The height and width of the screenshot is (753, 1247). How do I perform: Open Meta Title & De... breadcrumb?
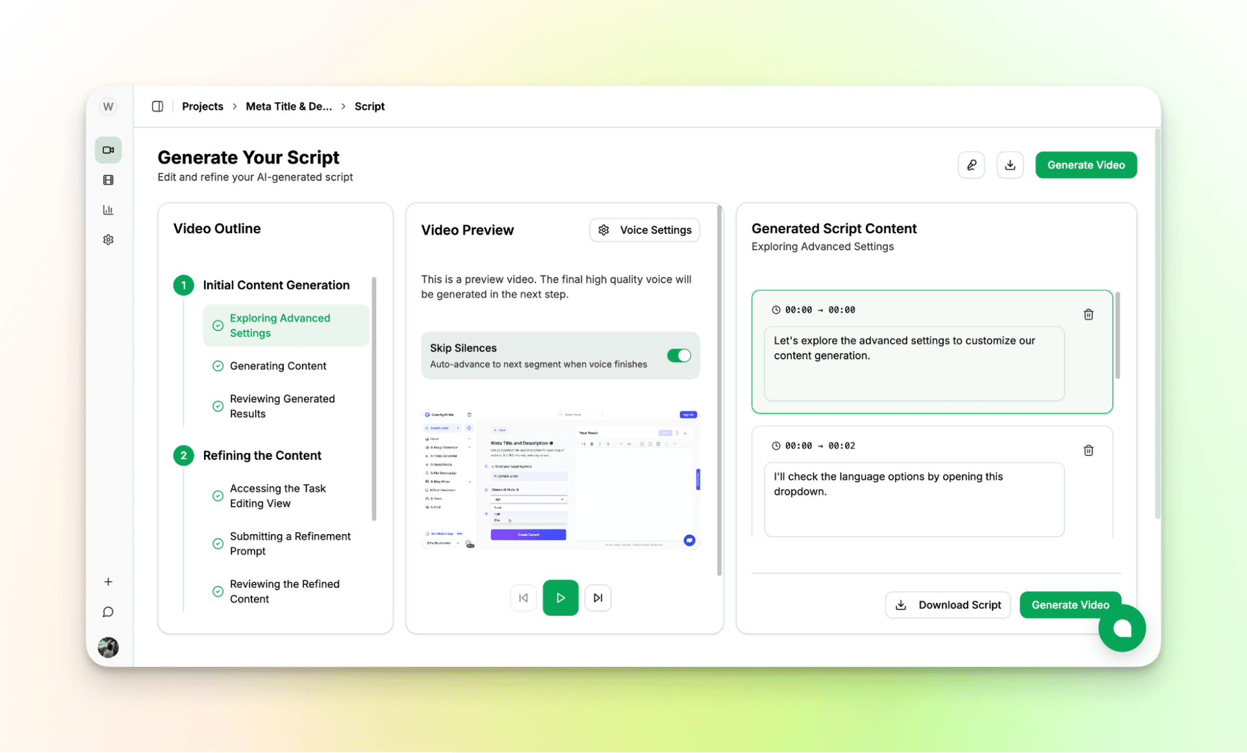pyautogui.click(x=288, y=107)
